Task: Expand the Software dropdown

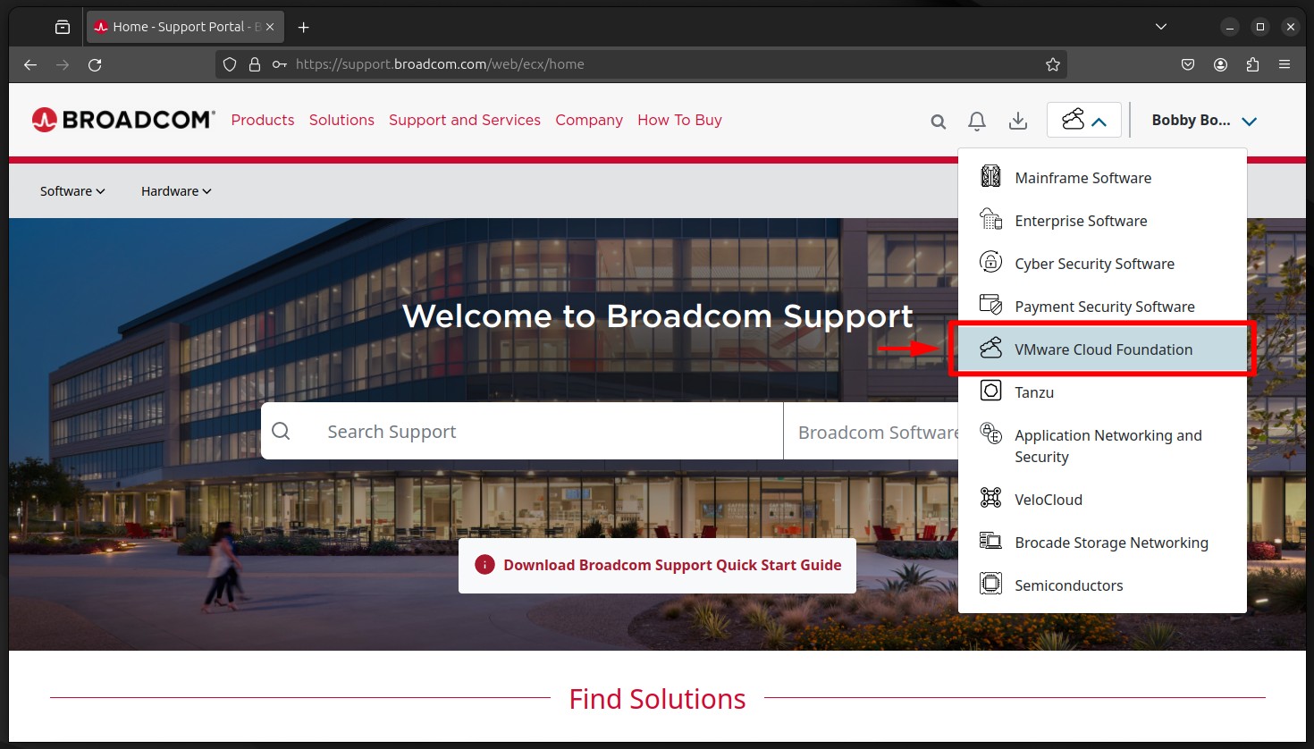Action: click(72, 191)
